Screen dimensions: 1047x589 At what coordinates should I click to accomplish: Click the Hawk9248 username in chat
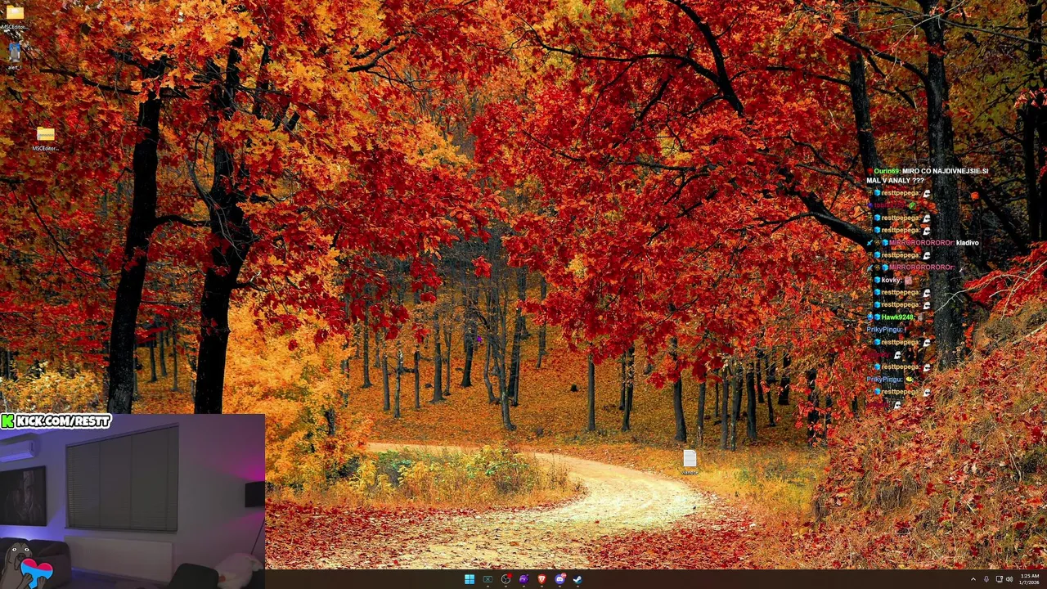897,317
